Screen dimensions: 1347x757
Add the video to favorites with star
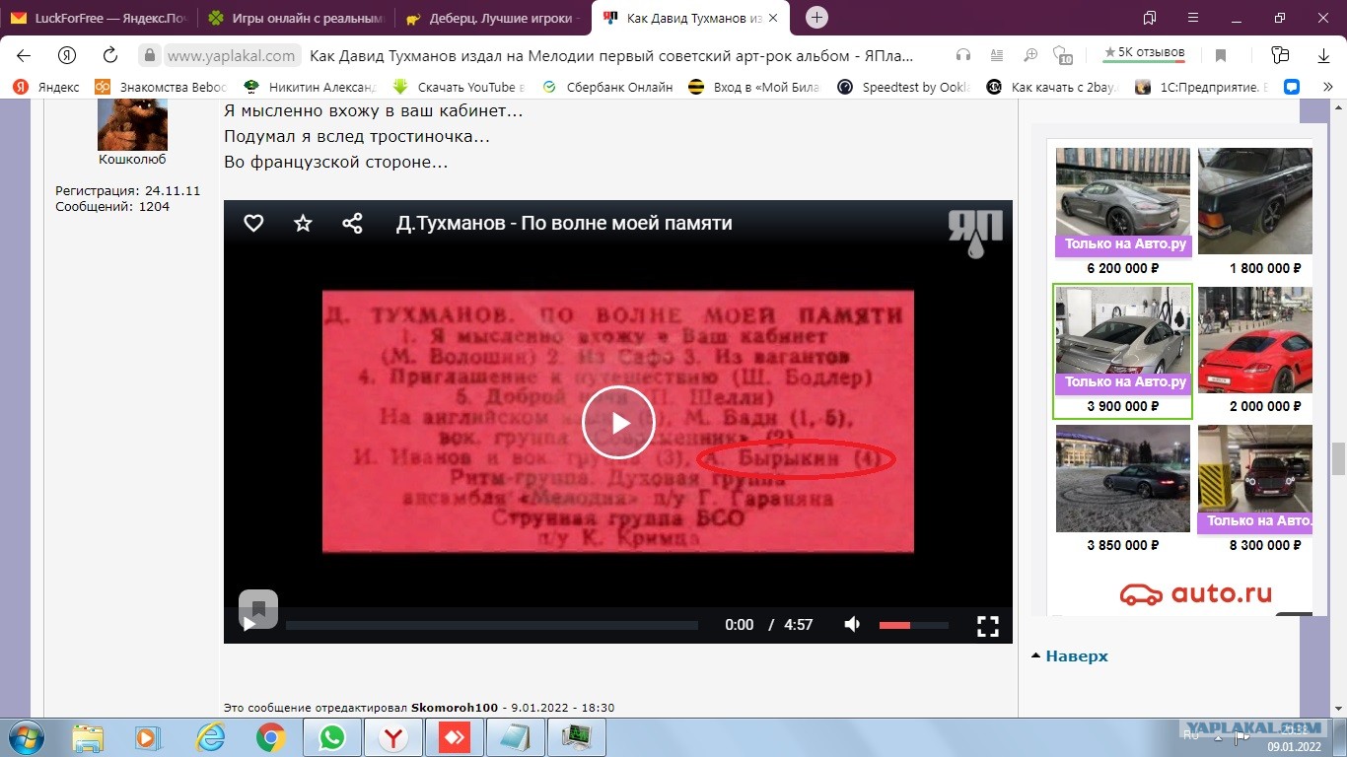[x=303, y=223]
